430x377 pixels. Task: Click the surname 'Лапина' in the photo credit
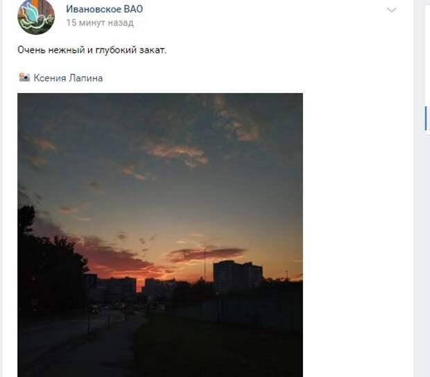85,78
